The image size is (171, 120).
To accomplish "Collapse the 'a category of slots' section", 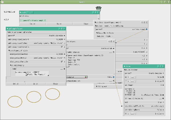I will click(x=9, y=50).
